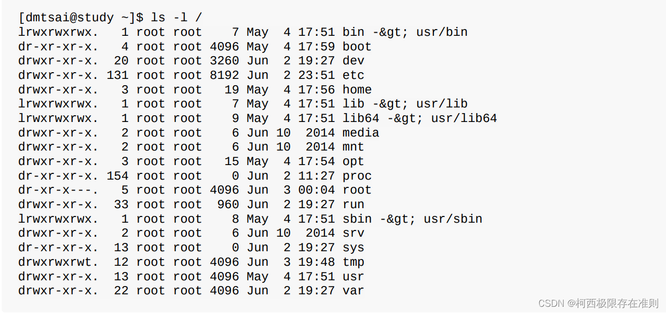Click the proc directory entry
This screenshot has height=313, width=666.
pos(357,176)
